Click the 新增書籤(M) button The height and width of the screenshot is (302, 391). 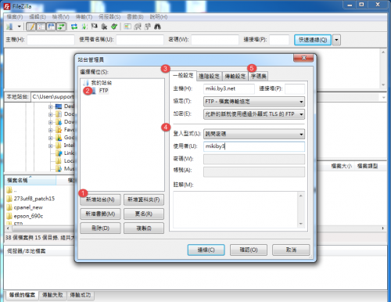pyautogui.click(x=100, y=214)
